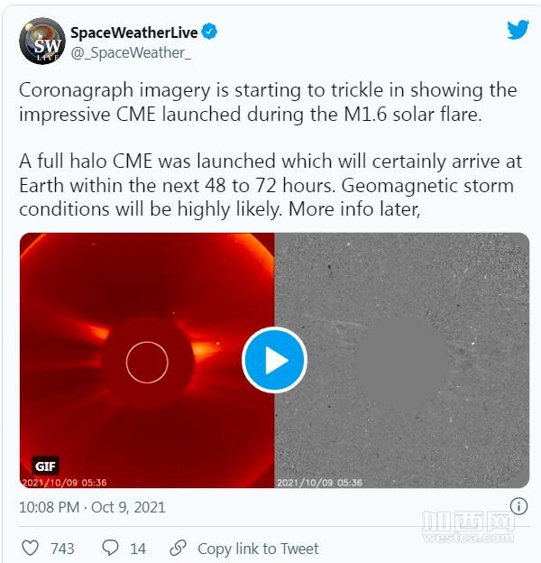Click the chain link icon
The width and height of the screenshot is (541, 563).
[x=178, y=548]
